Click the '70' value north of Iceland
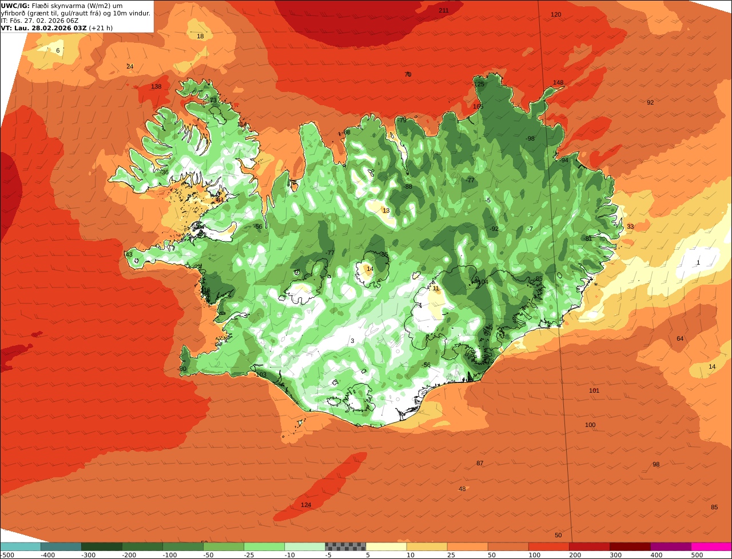This screenshot has height=559, width=732. pos(408,74)
